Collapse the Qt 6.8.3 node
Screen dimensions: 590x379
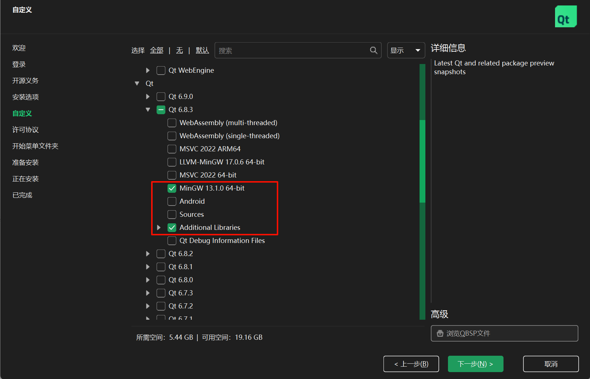[147, 109]
